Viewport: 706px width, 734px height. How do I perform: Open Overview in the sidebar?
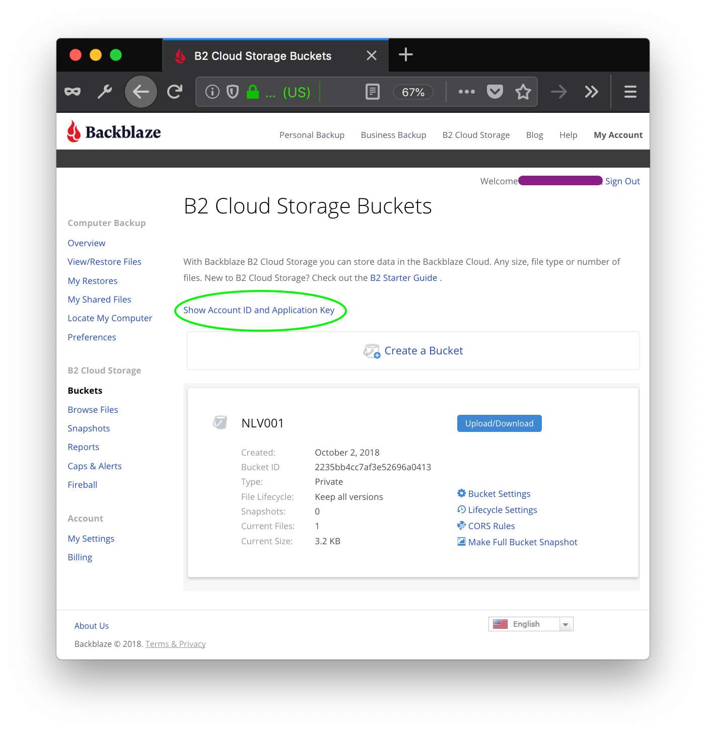point(87,243)
